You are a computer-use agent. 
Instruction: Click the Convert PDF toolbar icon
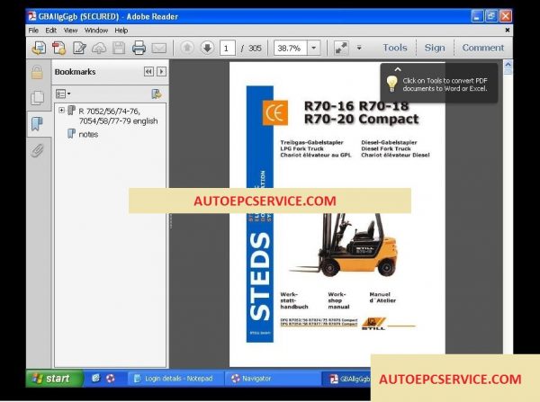(58, 48)
